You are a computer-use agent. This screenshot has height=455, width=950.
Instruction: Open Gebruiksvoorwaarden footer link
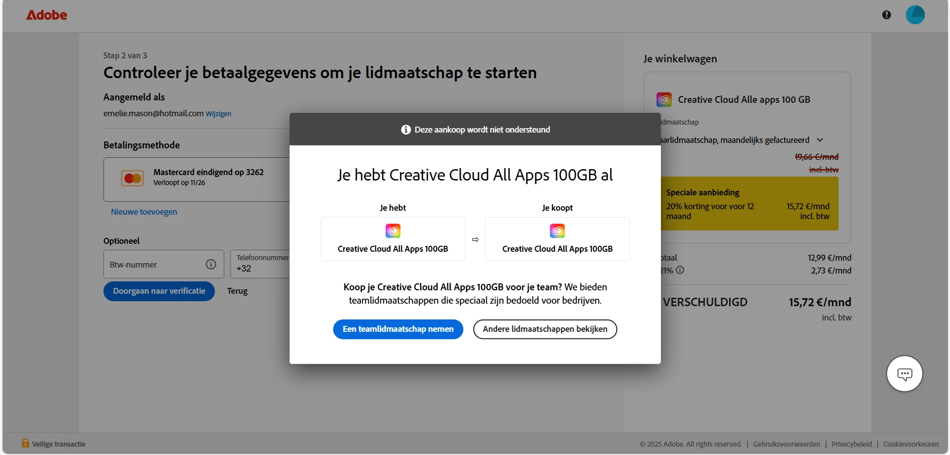click(x=787, y=444)
